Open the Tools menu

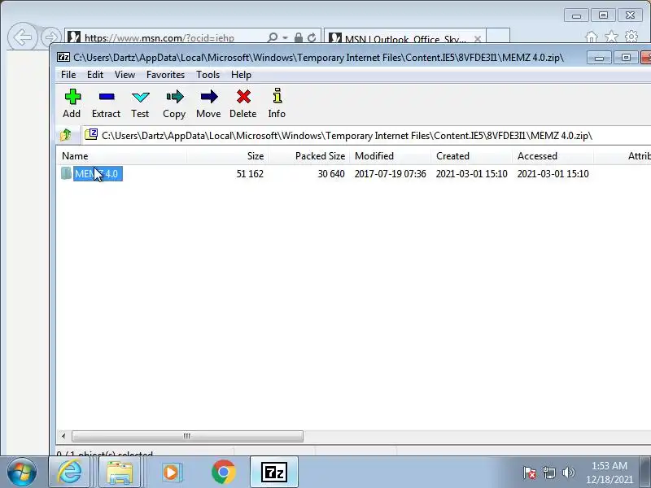(208, 75)
